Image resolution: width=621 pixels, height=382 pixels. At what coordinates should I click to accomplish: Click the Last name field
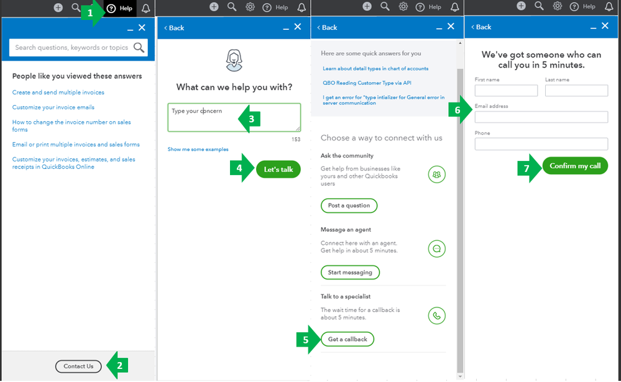[576, 90]
